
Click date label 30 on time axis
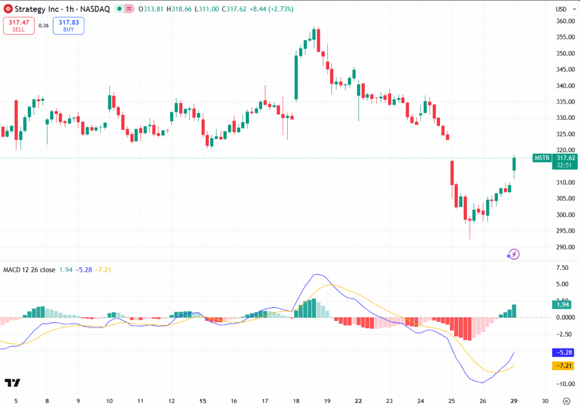point(545,401)
